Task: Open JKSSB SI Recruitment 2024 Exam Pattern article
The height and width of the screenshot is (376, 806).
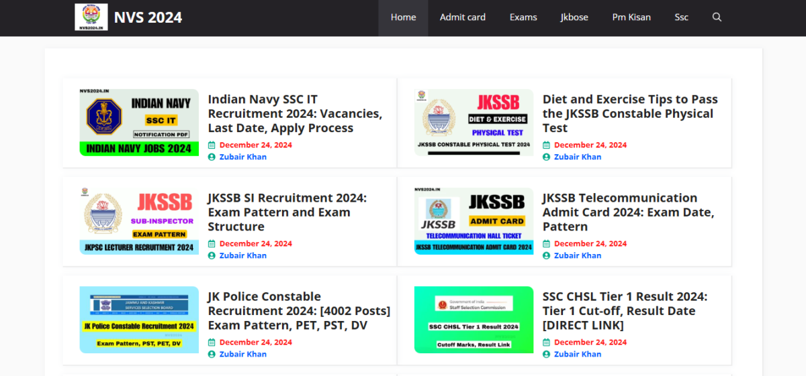Action: click(287, 212)
